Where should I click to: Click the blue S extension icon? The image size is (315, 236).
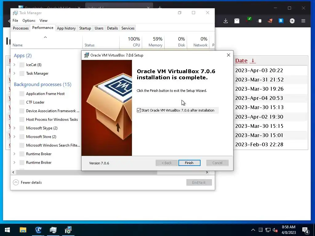pyautogui.click(x=281, y=21)
